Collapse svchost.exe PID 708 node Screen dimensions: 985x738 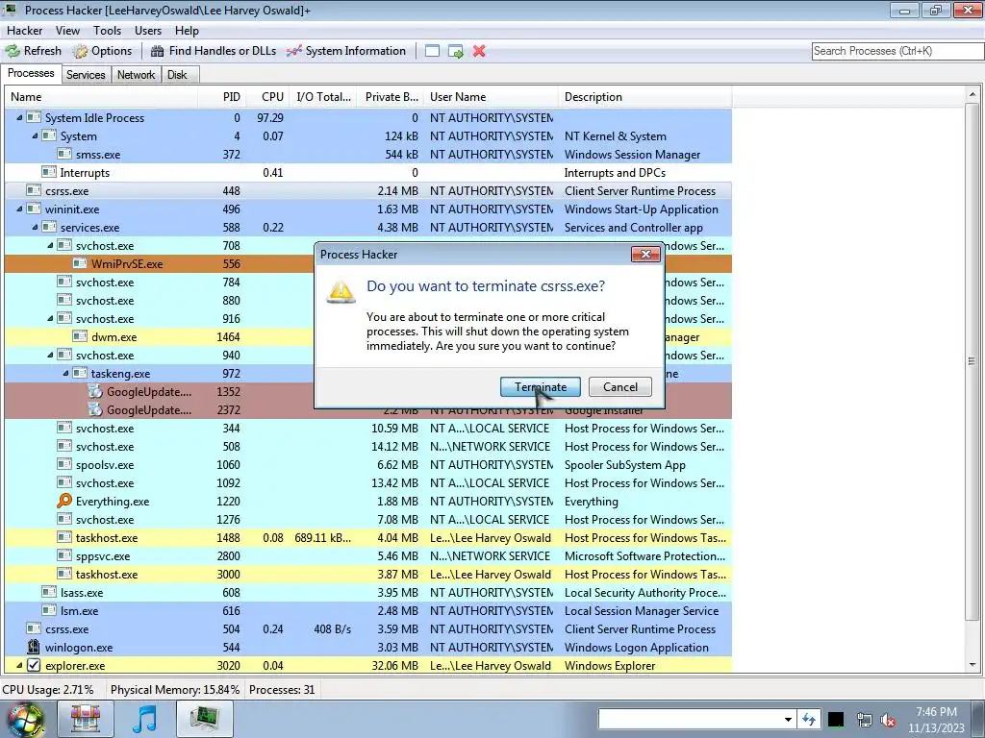[50, 245]
